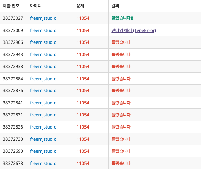
Task: Click the 문제 column header
Action: coord(80,6)
